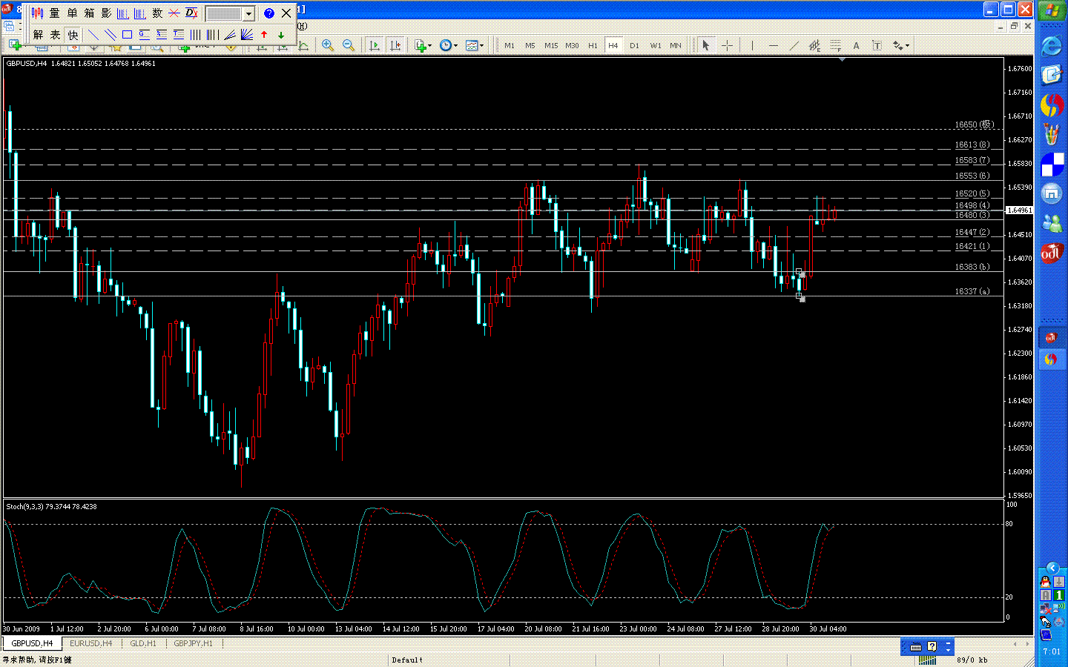This screenshot has width=1068, height=667.
Task: Select the cursor arrow tool
Action: [705, 45]
